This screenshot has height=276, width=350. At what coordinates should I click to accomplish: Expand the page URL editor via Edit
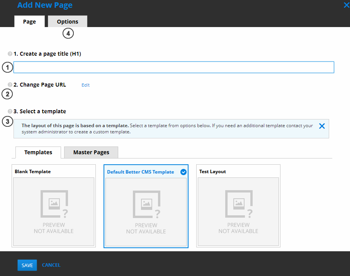click(x=85, y=85)
